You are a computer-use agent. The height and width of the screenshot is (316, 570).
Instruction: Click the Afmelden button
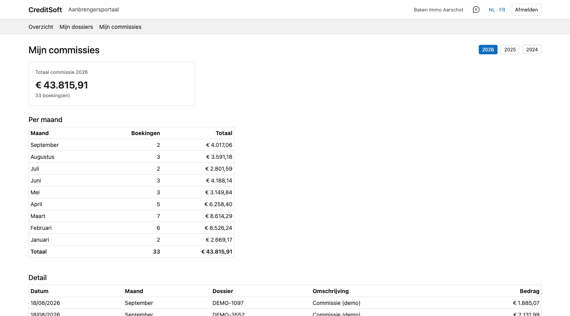[x=526, y=9]
